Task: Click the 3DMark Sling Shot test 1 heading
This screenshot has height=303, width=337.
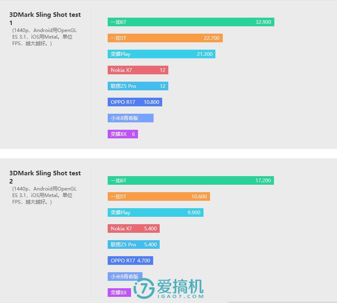Action: [x=45, y=18]
